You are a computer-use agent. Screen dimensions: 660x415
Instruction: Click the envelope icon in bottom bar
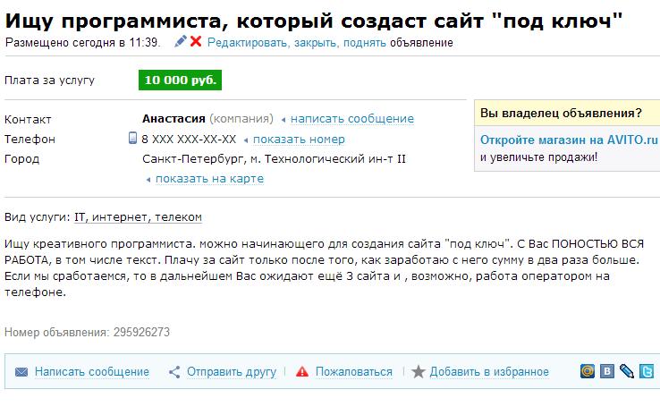pos(21,372)
